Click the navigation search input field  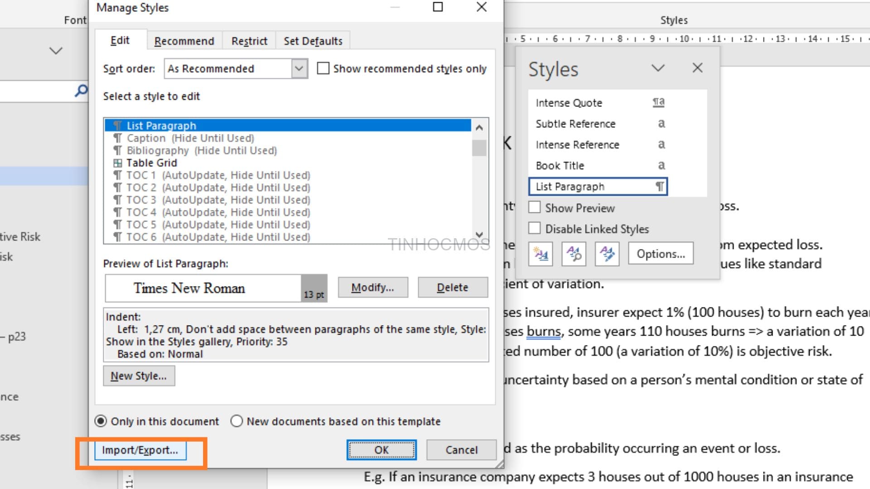[36, 91]
